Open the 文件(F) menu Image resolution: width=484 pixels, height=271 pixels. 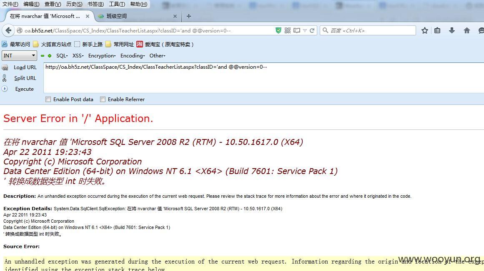click(10, 4)
